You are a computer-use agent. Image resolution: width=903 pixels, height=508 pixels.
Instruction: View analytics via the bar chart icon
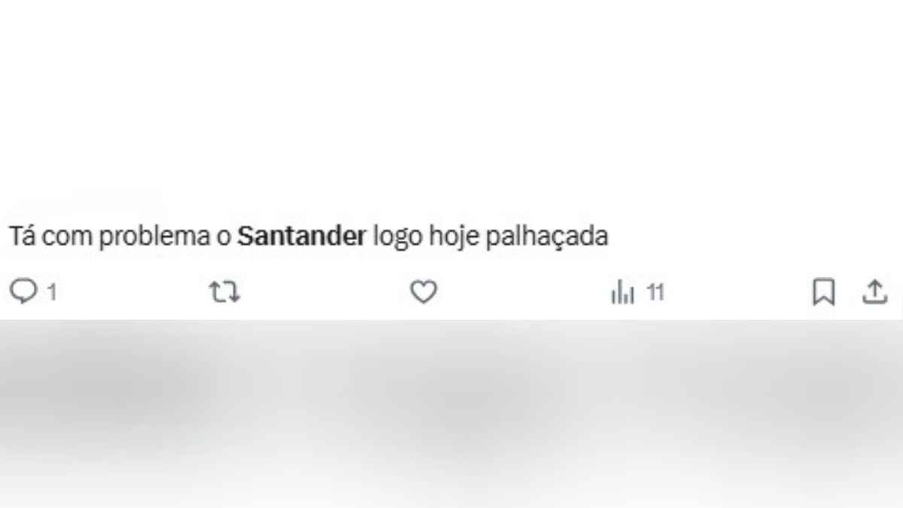622,292
